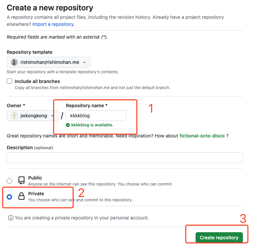Click the Private lock icon
Viewport: 264px width, 245px height.
[21, 197]
